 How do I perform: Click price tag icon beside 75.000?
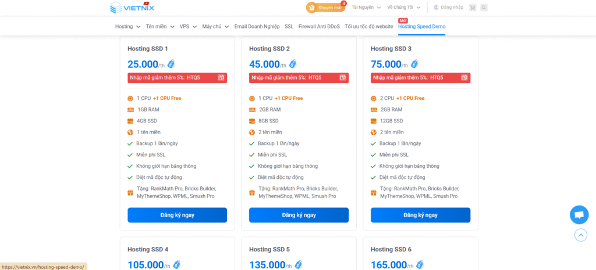[414, 64]
